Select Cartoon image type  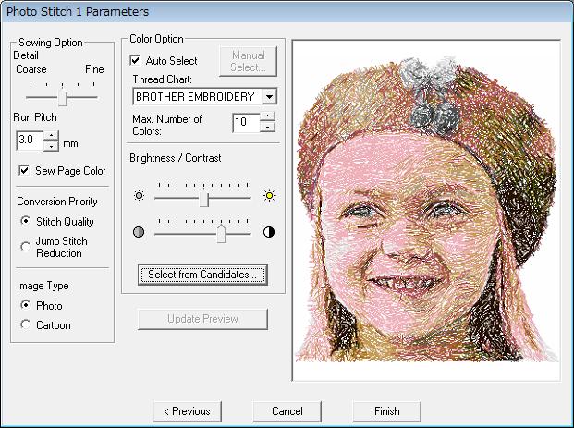click(x=25, y=324)
